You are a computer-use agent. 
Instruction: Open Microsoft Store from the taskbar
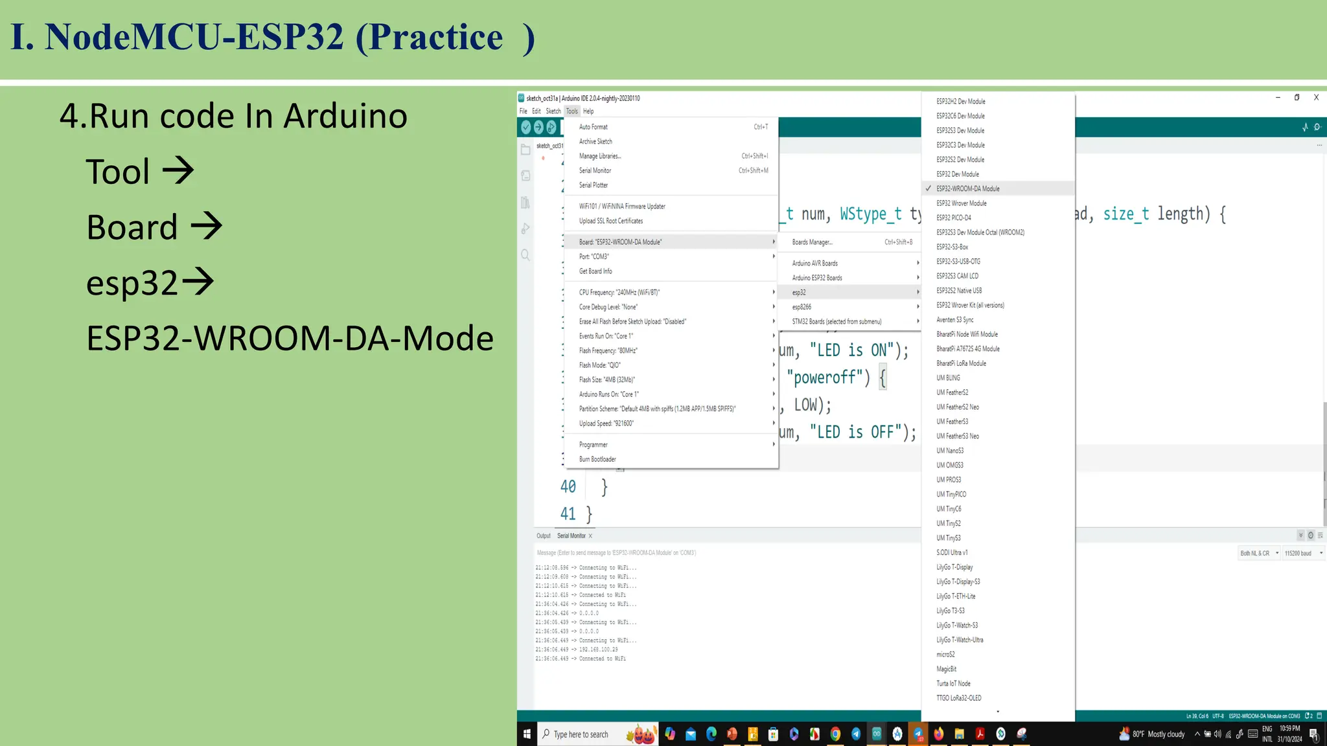773,734
